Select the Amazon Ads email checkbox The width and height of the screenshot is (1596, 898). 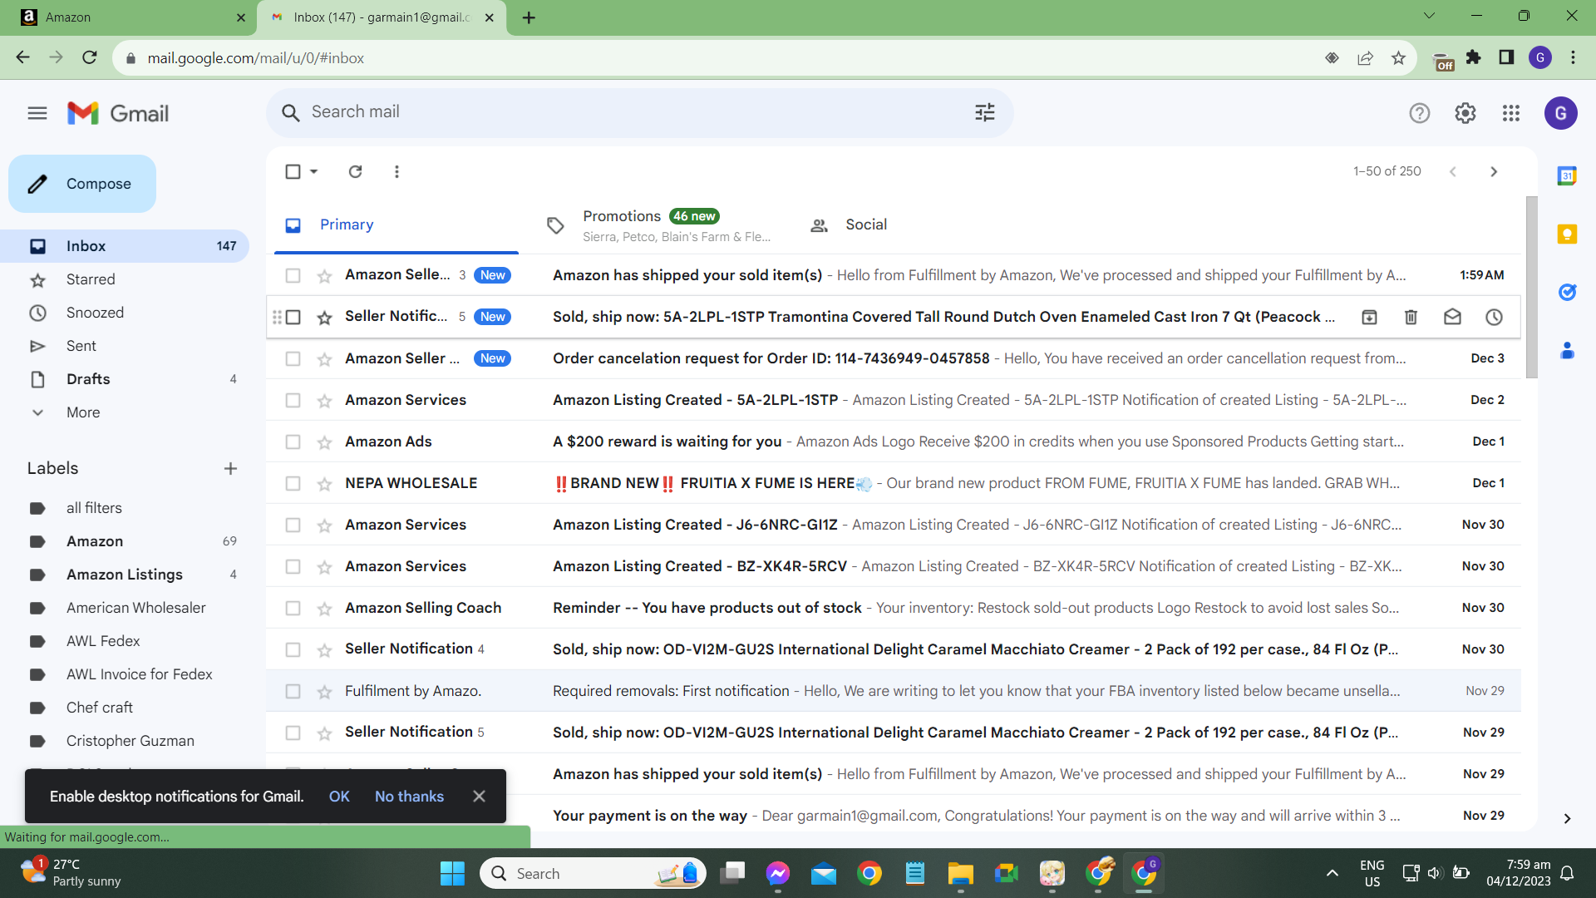coord(293,442)
